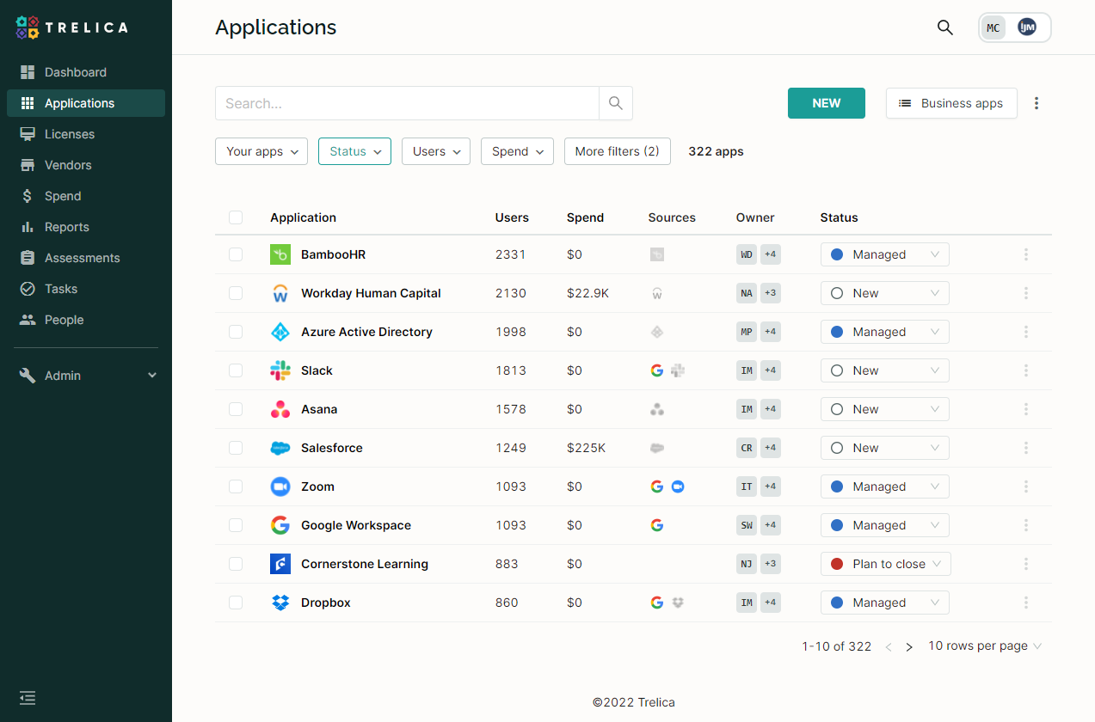Check the Asana row checkbox
Image resolution: width=1095 pixels, height=722 pixels.
[236, 409]
